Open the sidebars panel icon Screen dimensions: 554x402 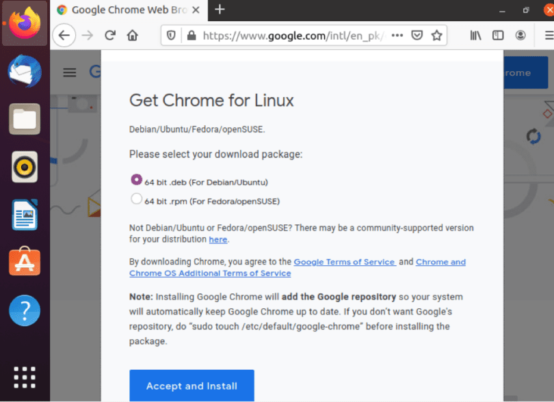click(x=497, y=35)
